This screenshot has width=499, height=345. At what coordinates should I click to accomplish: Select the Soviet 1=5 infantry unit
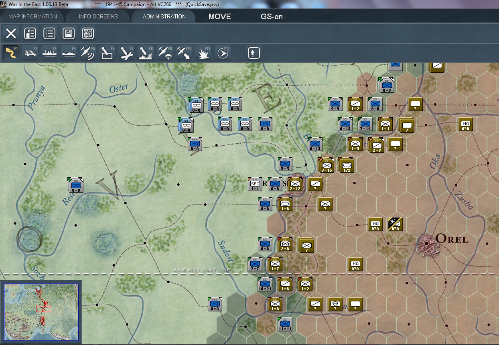coord(355,144)
